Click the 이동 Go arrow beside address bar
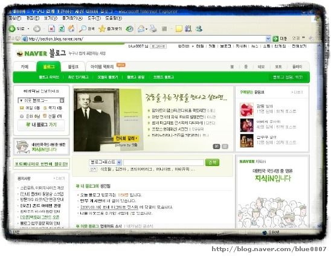 pos(280,39)
